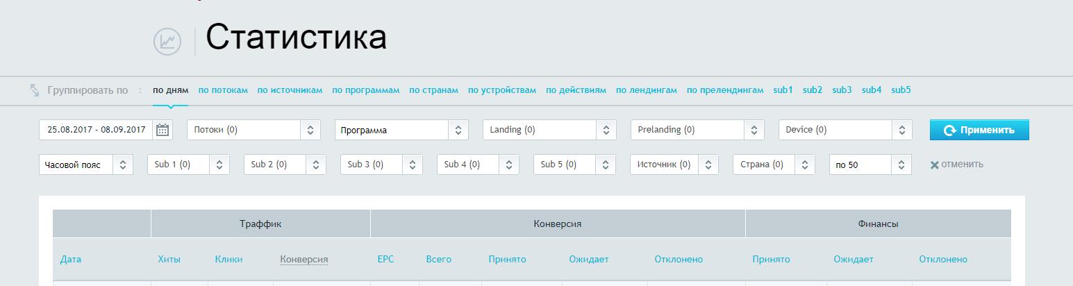1073x286 pixels.
Task: Click the traffic 'Конверсия' column header
Action: [304, 259]
